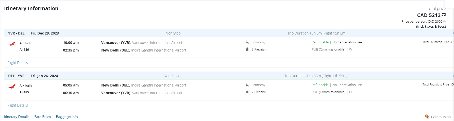Select the DEL - YVR route header
The height and width of the screenshot is (121, 454).
(16, 76)
